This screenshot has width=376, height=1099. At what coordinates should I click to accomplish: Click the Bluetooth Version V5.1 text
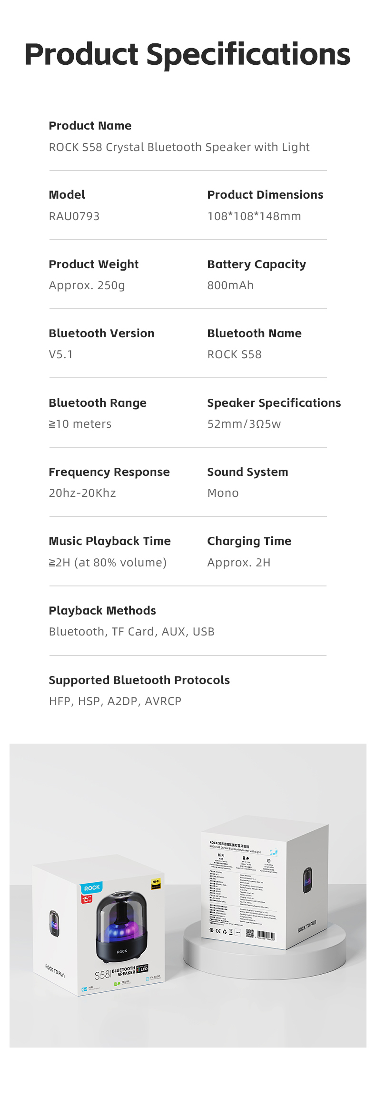[x=61, y=354]
